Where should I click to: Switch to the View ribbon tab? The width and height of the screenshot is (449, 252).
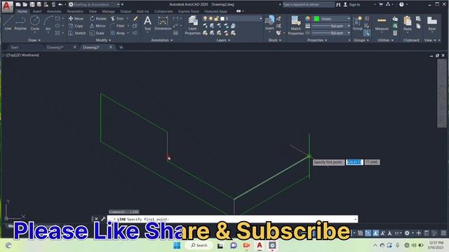(93, 11)
